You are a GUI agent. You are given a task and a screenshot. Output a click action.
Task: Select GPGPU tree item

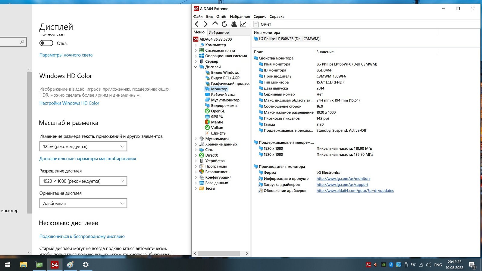tap(217, 117)
